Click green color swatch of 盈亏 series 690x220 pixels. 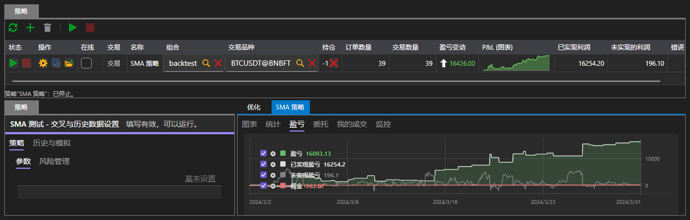tap(283, 153)
